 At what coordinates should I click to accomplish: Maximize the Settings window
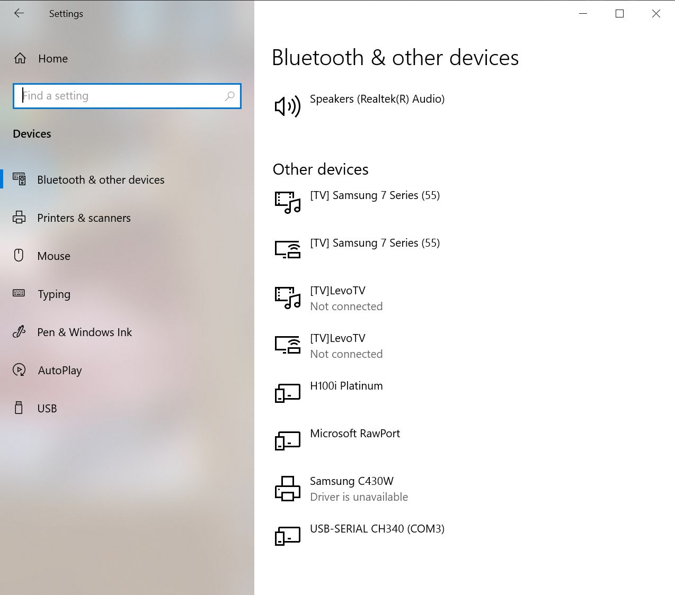click(619, 14)
